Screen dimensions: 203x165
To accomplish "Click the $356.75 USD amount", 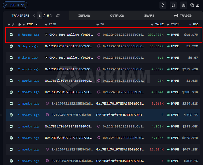I will [x=191, y=115].
